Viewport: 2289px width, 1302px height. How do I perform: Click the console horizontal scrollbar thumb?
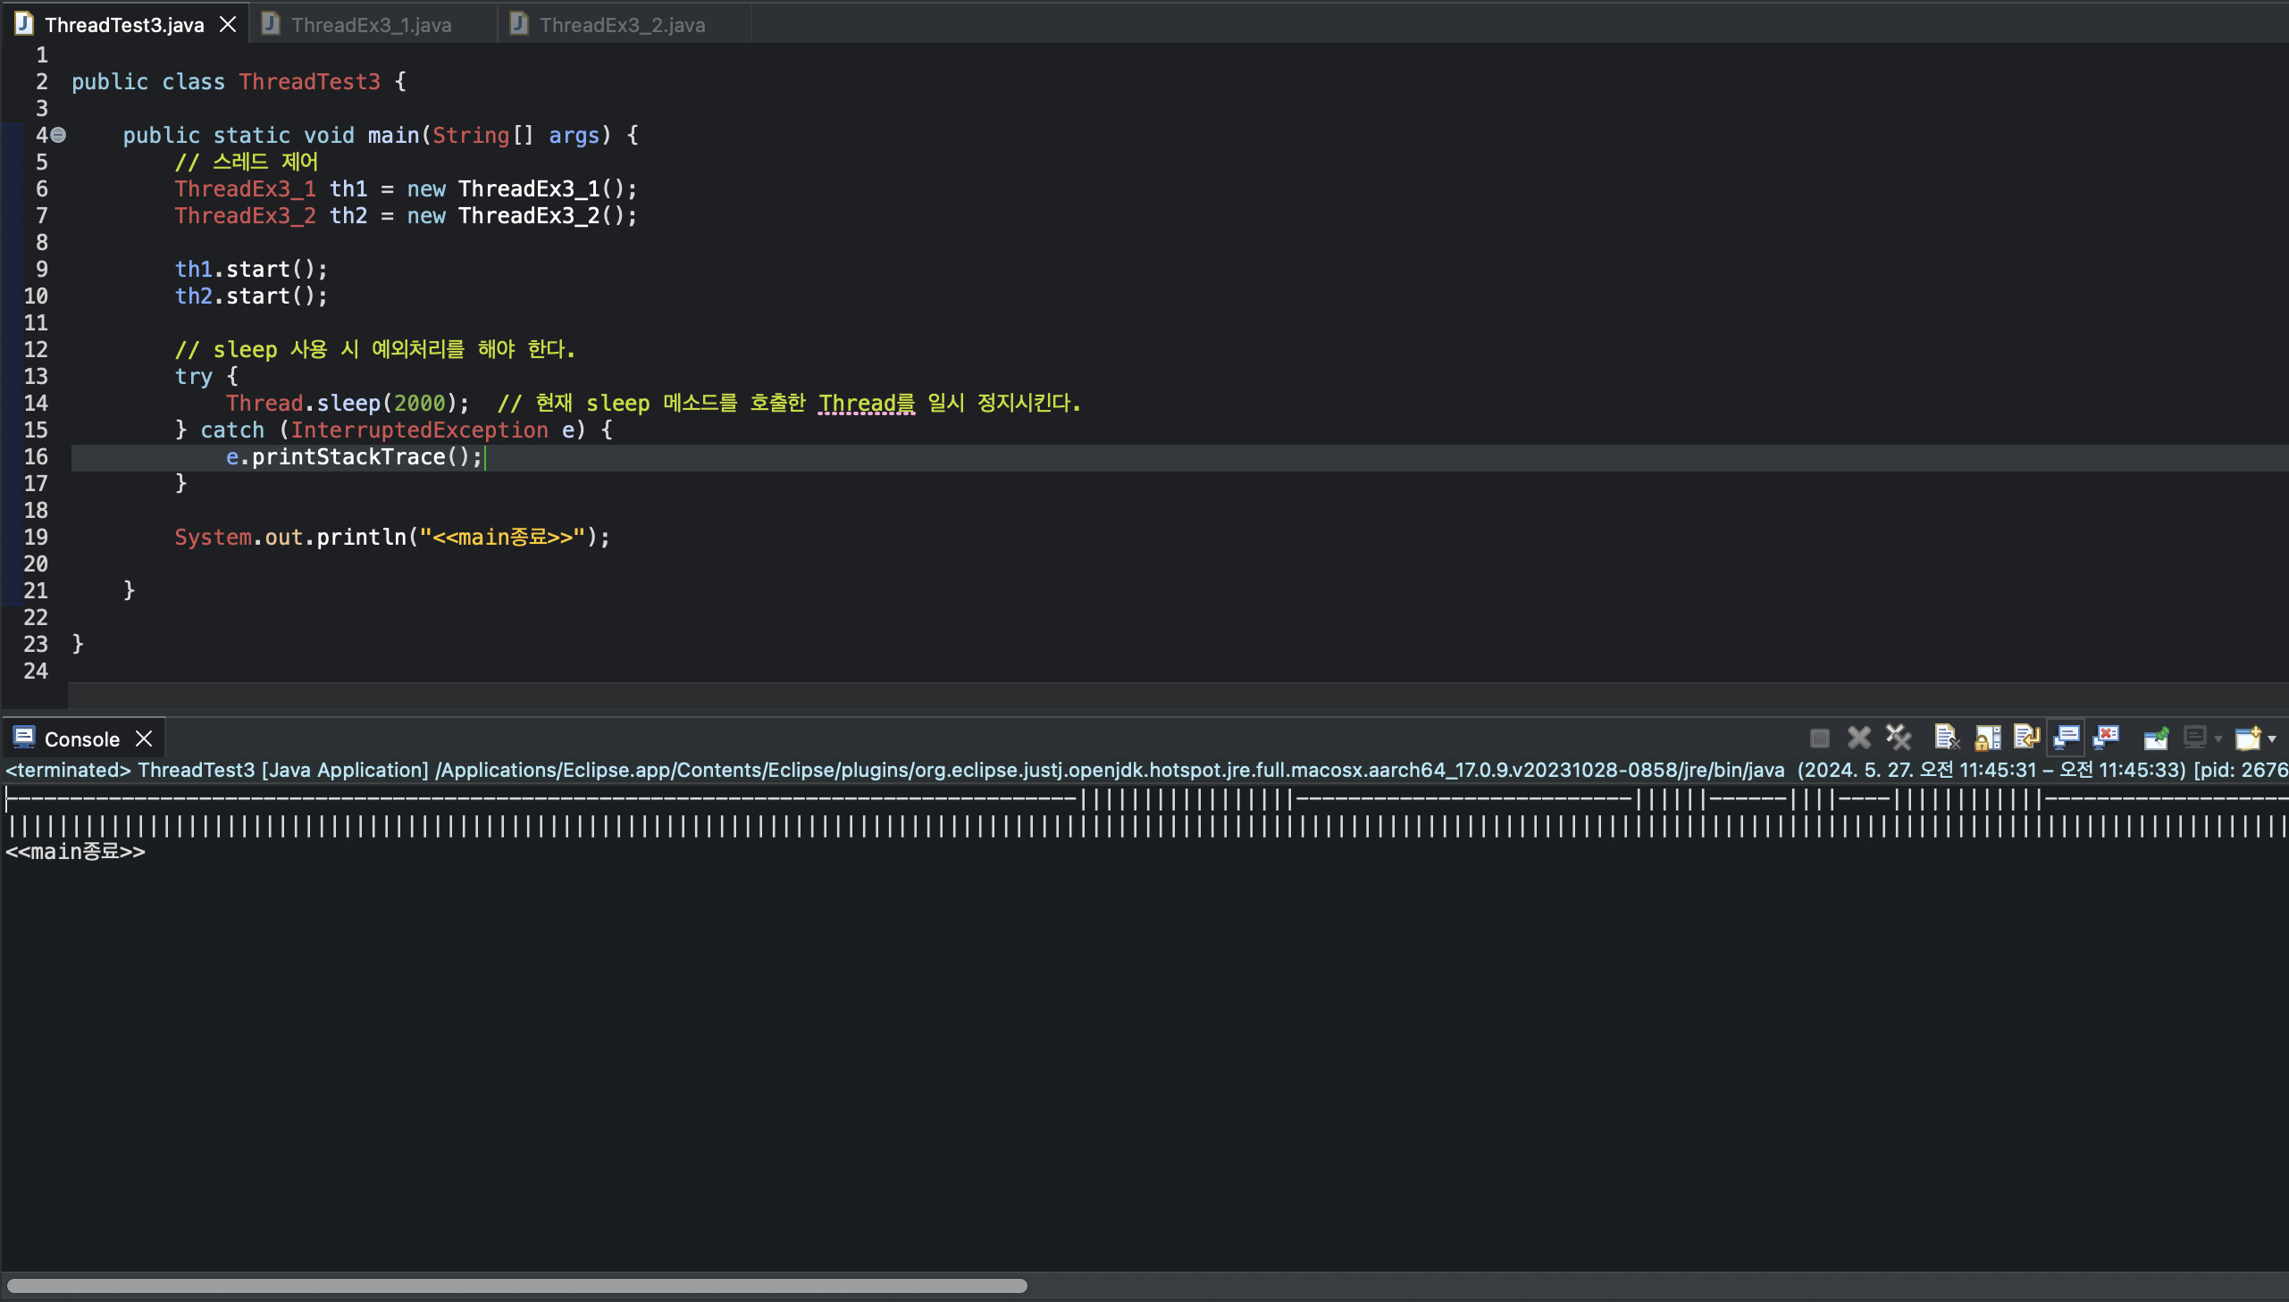(x=517, y=1286)
